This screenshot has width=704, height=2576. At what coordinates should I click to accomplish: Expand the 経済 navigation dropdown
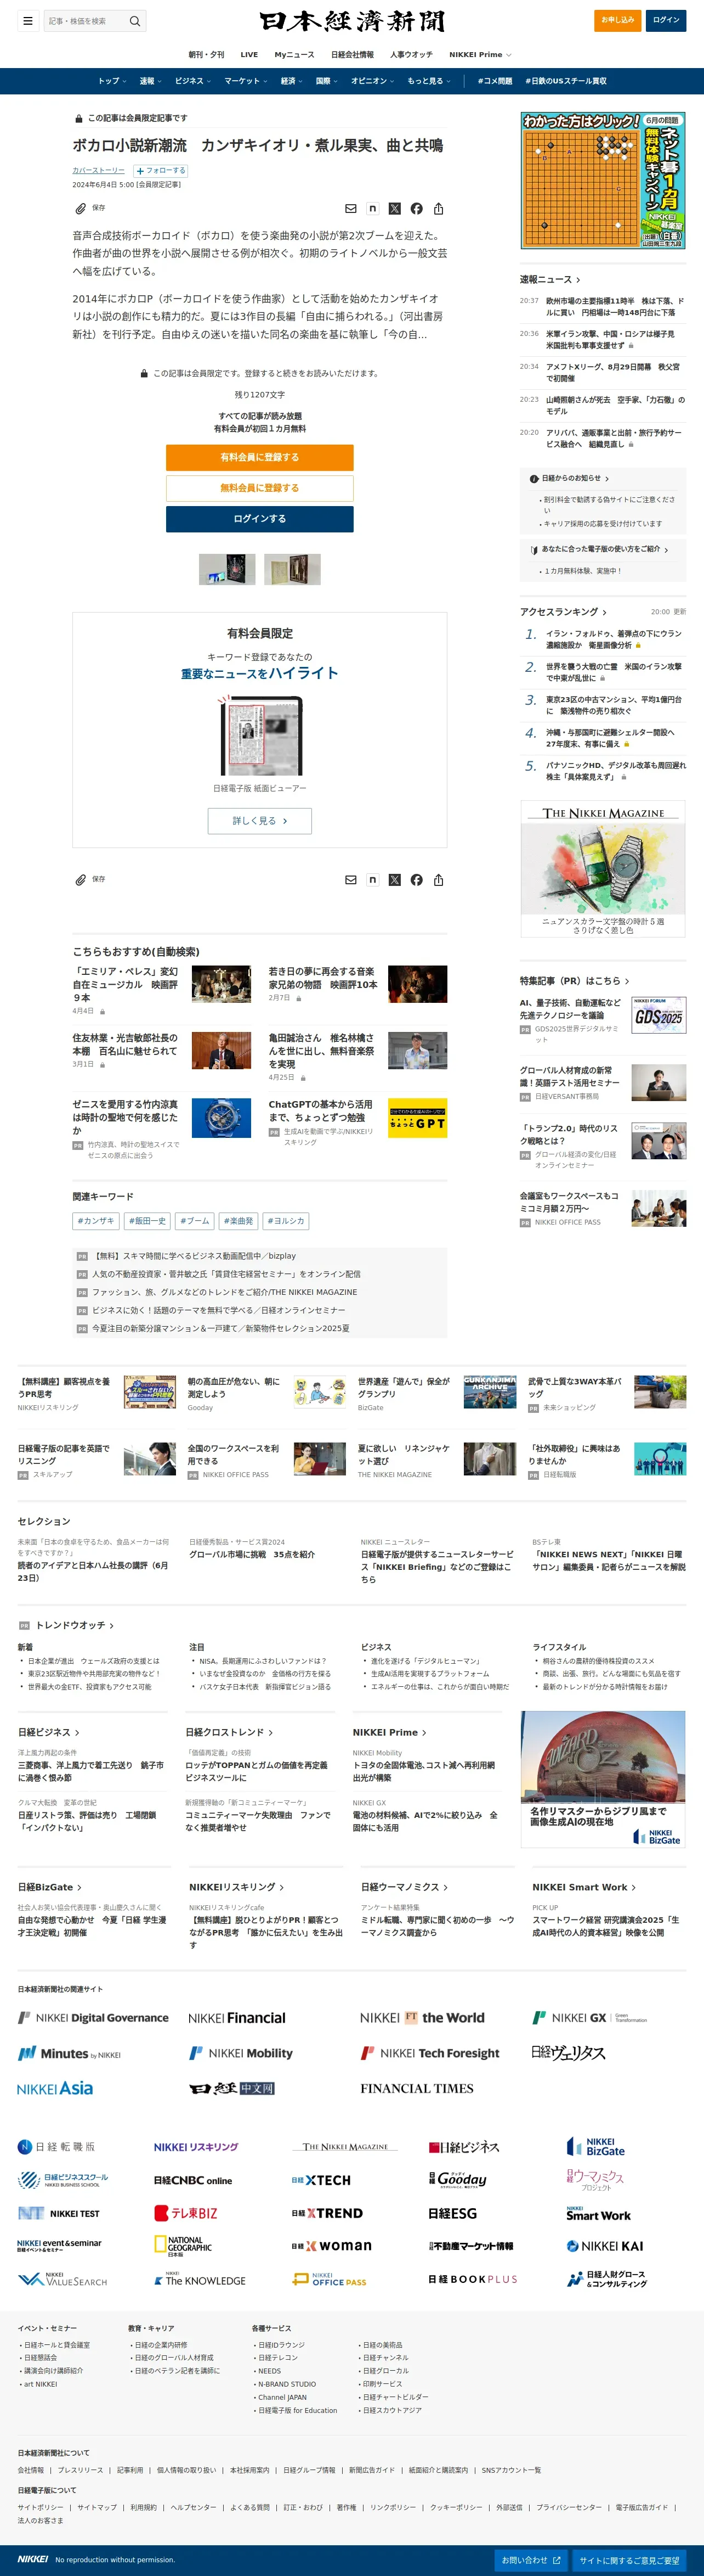click(292, 81)
